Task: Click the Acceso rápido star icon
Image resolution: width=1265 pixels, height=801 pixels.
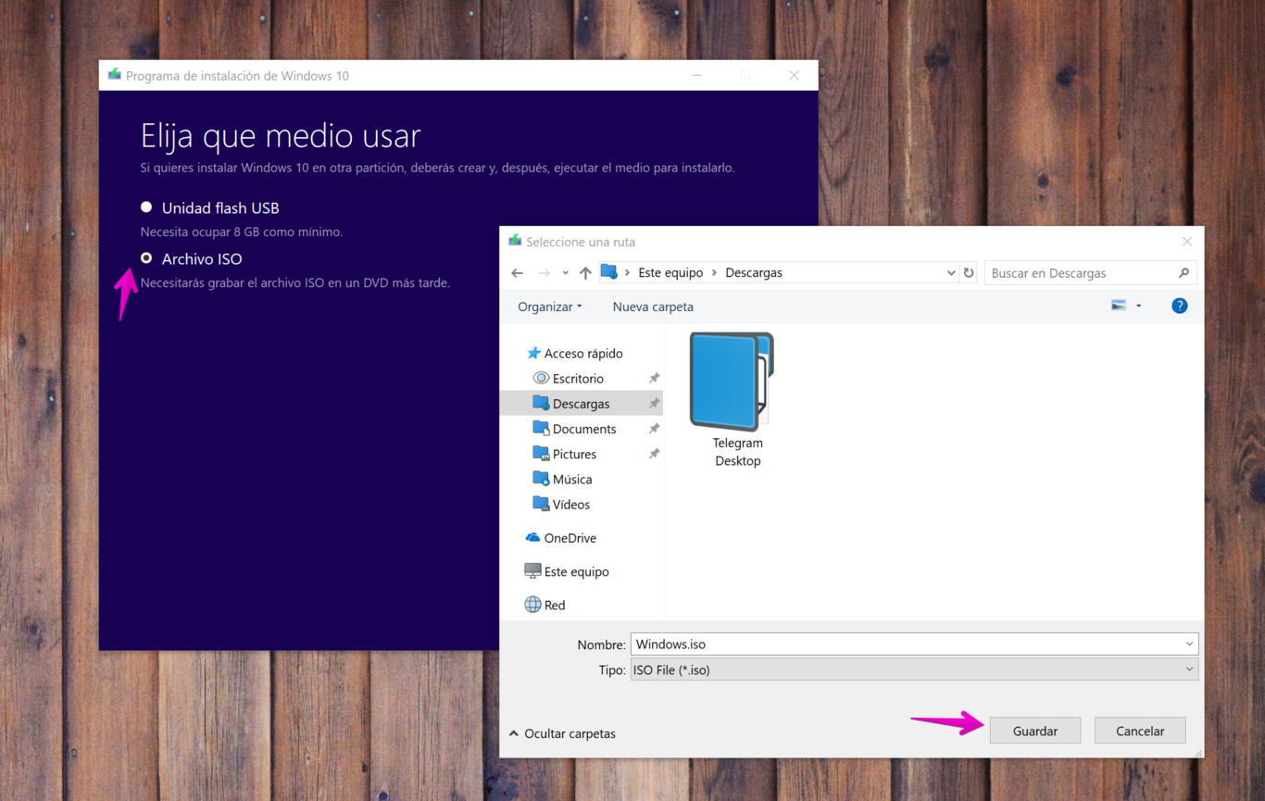Action: (533, 353)
